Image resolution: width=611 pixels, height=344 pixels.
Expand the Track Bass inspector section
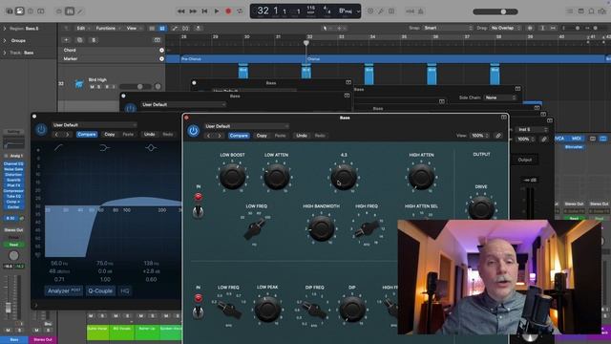pyautogui.click(x=5, y=53)
